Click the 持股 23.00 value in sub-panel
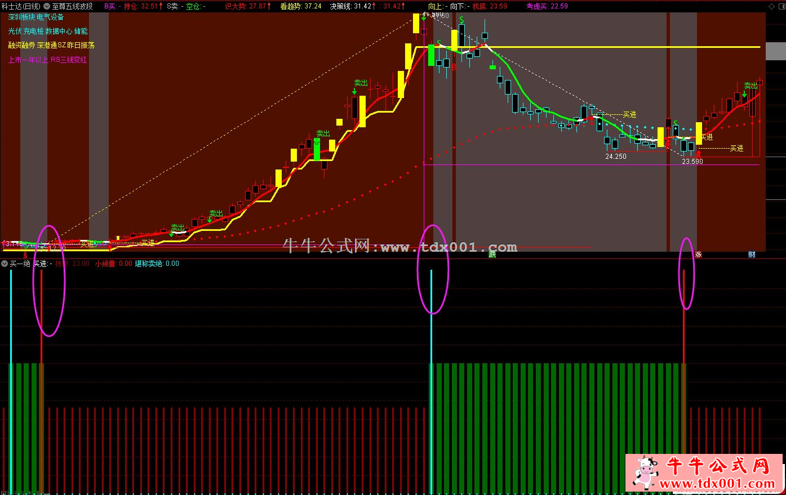The width and height of the screenshot is (786, 495). pos(72,264)
